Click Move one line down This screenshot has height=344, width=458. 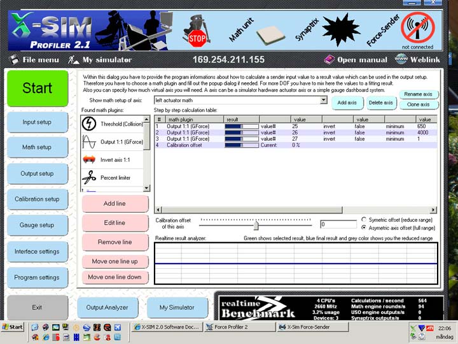(115, 277)
